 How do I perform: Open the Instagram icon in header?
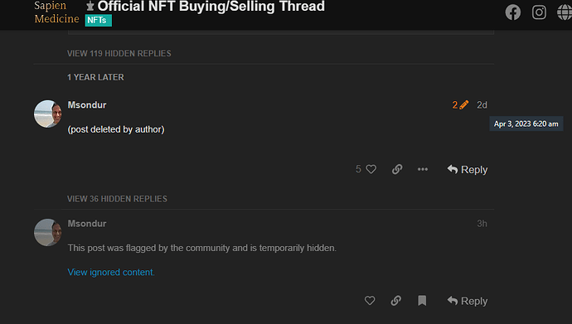(539, 12)
